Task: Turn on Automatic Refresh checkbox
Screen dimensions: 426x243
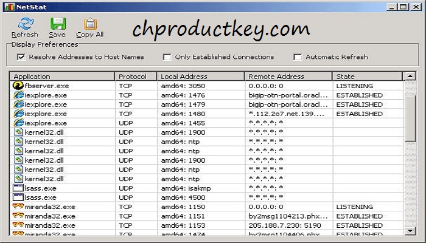Action: point(298,57)
